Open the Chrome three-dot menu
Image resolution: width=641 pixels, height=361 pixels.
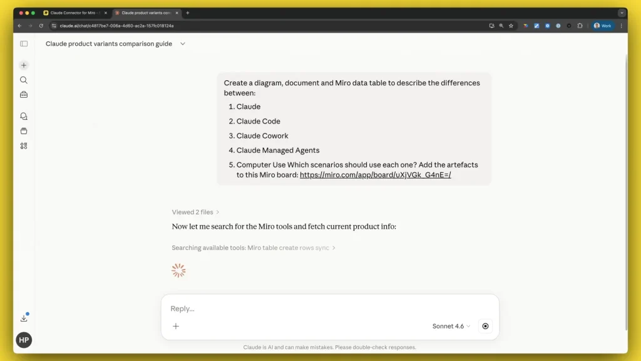[x=622, y=26]
